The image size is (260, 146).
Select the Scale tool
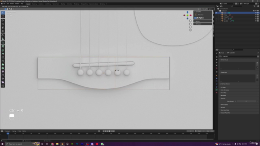(3, 28)
